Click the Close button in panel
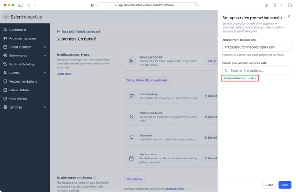Viewport: 296px width, 192px height. (x=269, y=185)
